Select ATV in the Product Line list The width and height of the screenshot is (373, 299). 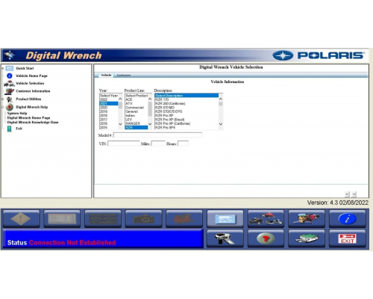click(137, 104)
